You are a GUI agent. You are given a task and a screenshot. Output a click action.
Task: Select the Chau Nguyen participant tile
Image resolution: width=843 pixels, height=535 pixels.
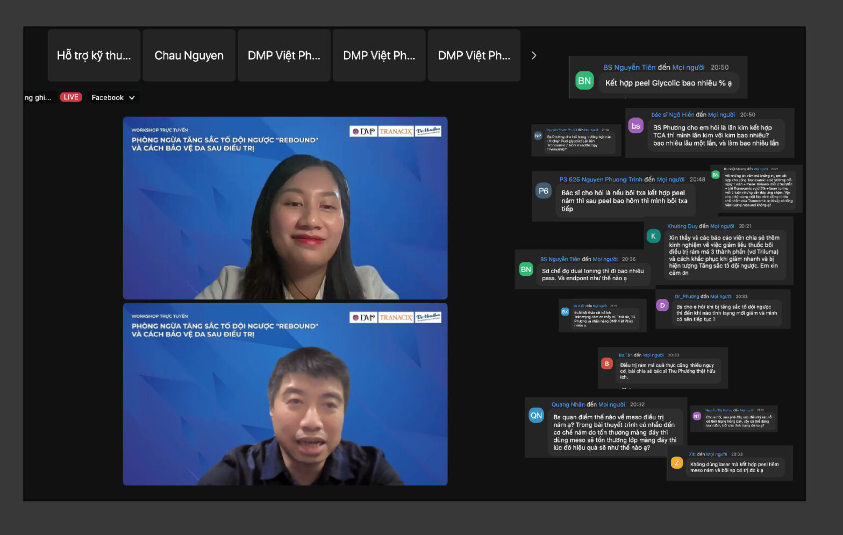coord(189,55)
